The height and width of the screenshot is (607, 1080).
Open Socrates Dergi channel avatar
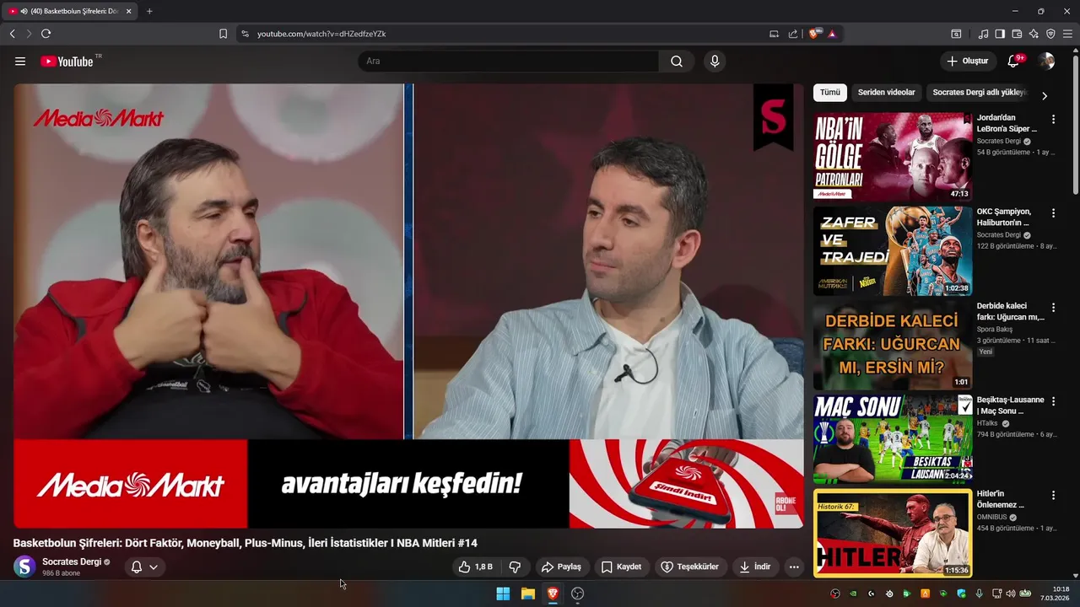coord(25,567)
